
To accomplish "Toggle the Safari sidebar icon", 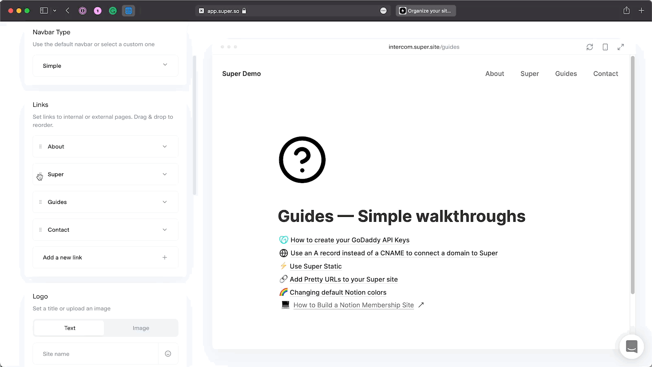I will pyautogui.click(x=44, y=11).
